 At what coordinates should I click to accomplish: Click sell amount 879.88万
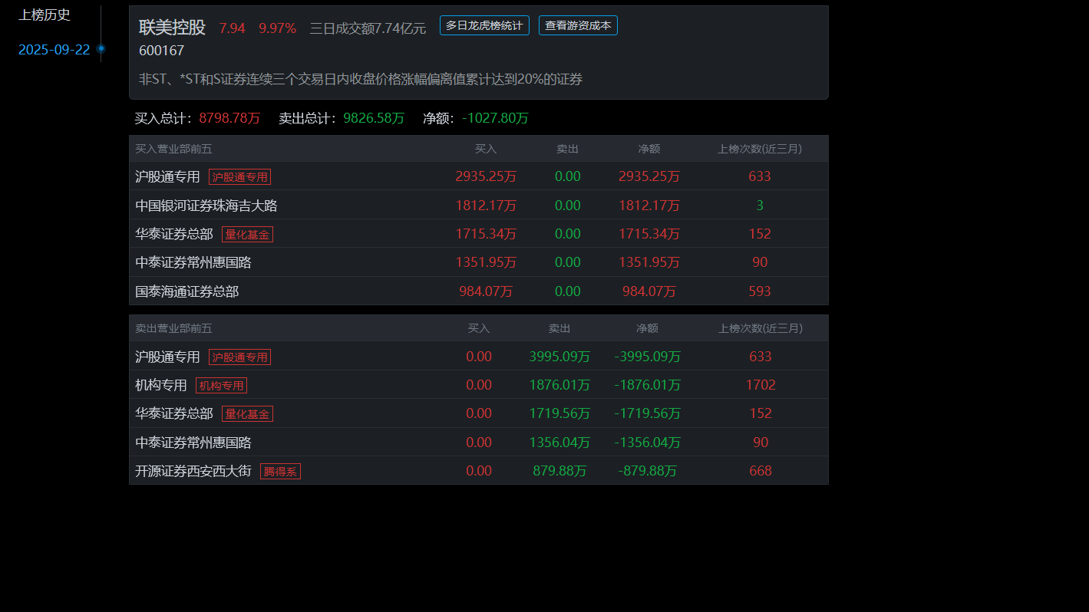click(x=559, y=471)
